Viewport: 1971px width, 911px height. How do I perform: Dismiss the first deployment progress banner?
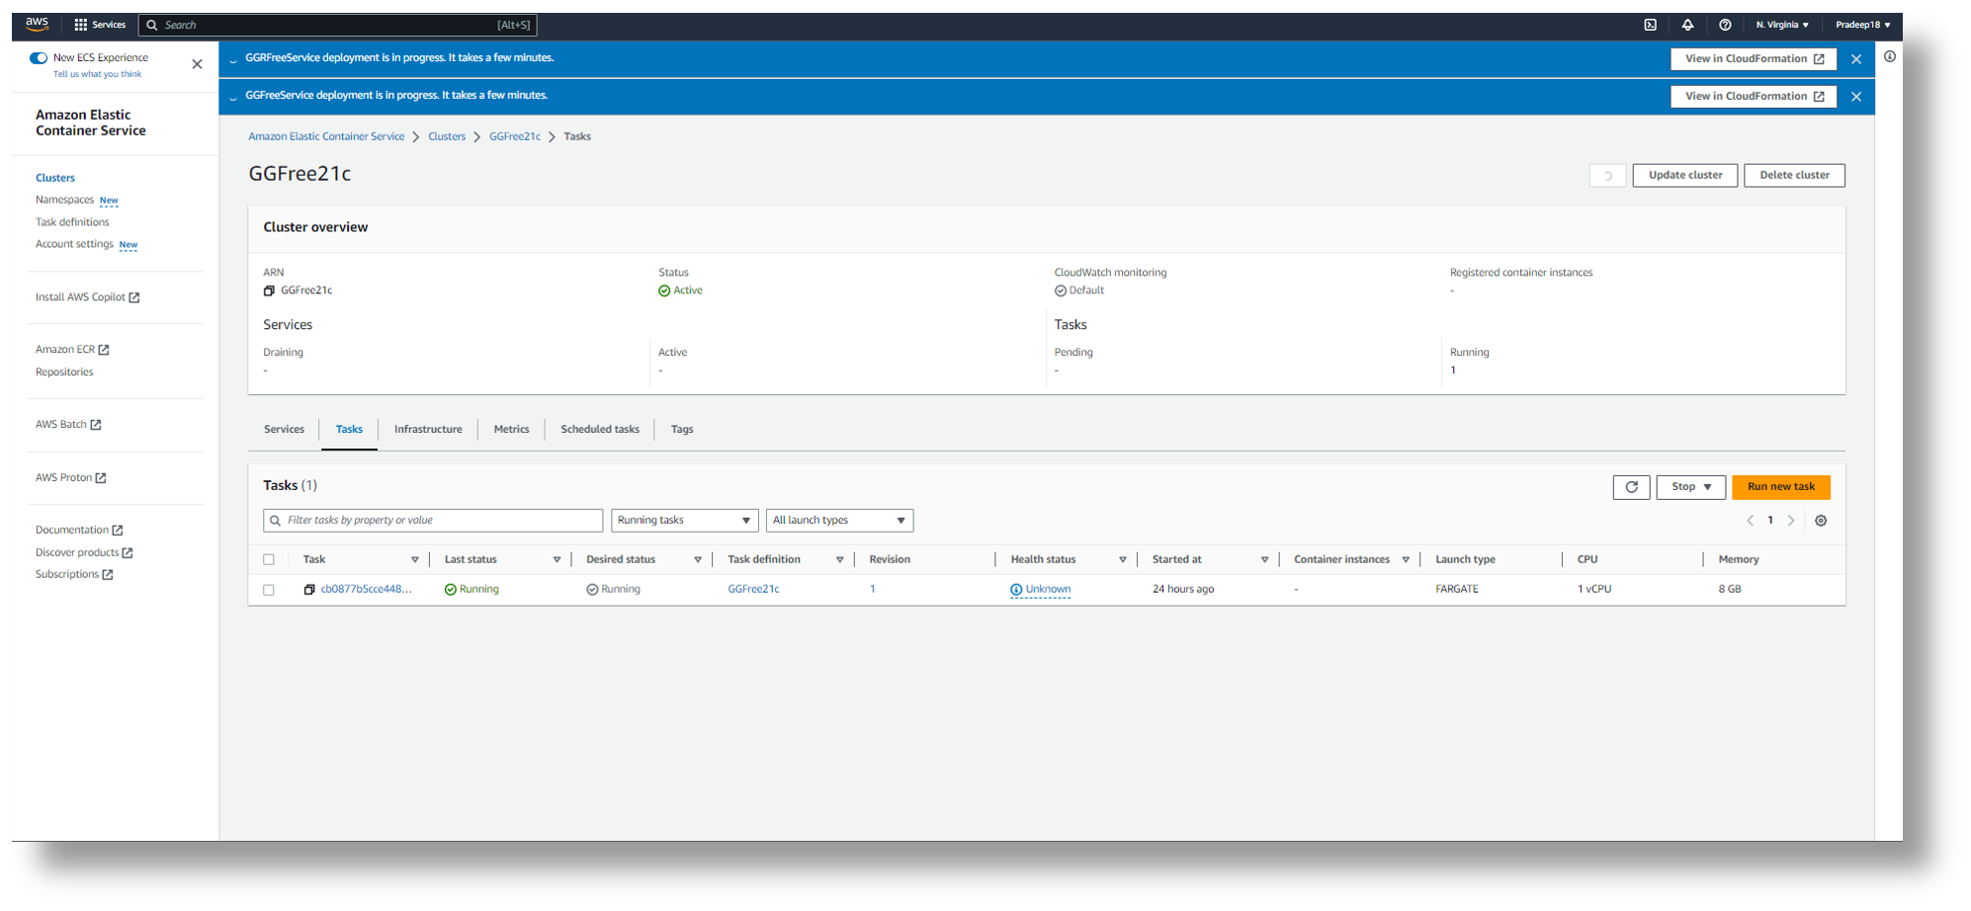coord(1856,59)
